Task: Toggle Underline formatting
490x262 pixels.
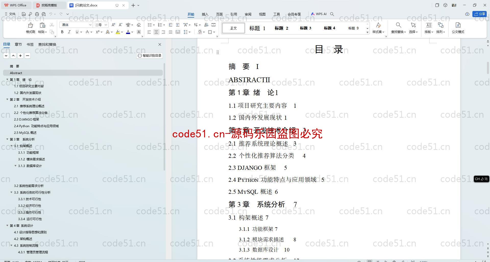Action: pos(77,32)
